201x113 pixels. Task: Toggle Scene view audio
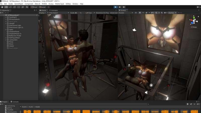(x=143, y=13)
